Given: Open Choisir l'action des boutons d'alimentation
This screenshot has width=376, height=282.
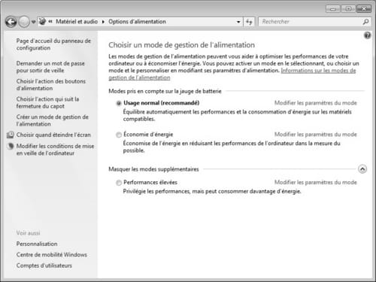Looking at the screenshot, I should click(x=51, y=85).
